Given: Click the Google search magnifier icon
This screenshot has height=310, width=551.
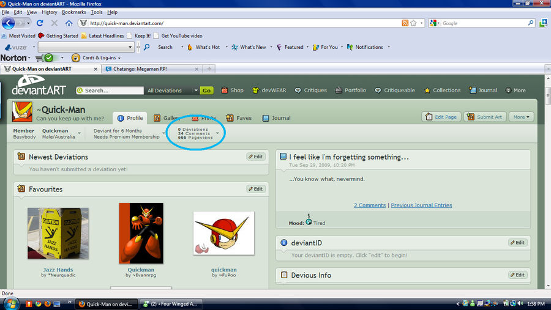Looking at the screenshot, I should point(531,23).
